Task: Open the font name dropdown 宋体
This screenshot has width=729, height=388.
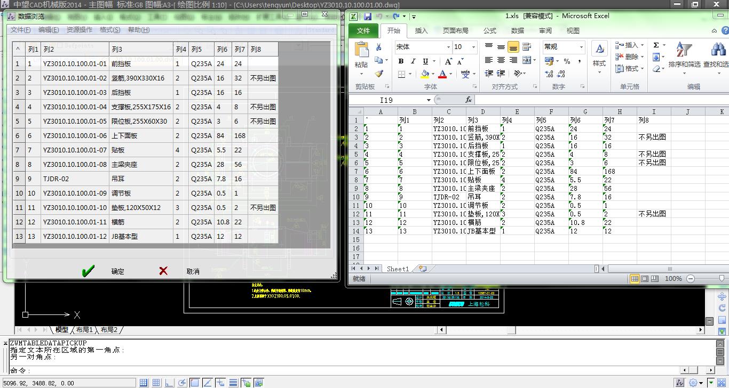Action: 448,47
